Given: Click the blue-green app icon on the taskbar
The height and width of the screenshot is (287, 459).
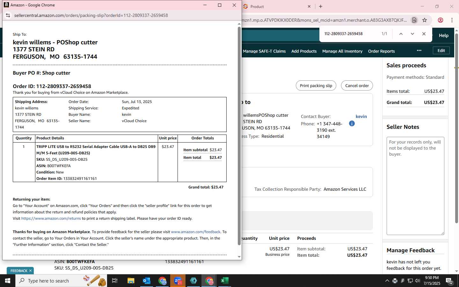Looking at the screenshot, I should [x=193, y=281].
